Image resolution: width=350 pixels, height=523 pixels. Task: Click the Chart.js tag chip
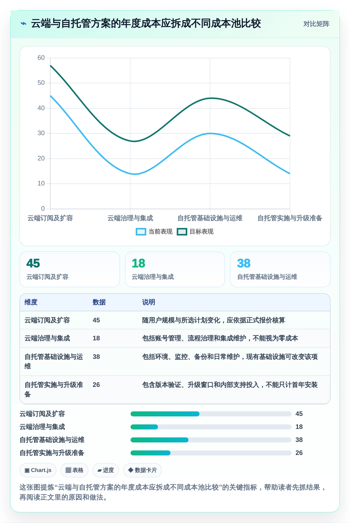pos(38,470)
